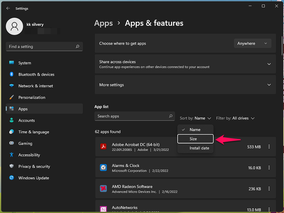Click the Choose where to get apps label
This screenshot has width=284, height=213.
click(x=122, y=43)
